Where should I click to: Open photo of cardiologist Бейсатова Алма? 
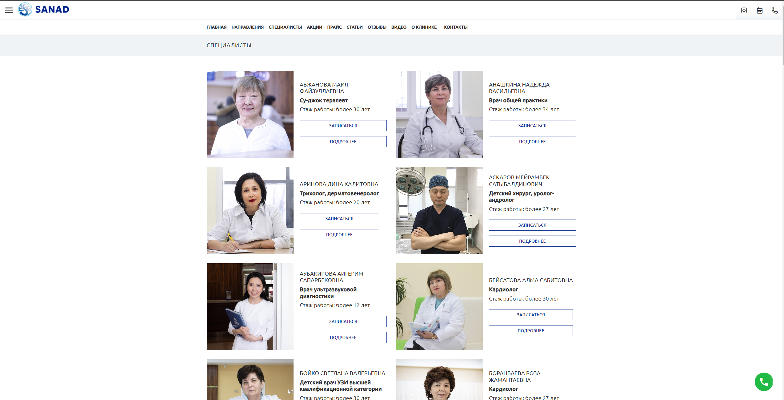pyautogui.click(x=439, y=307)
